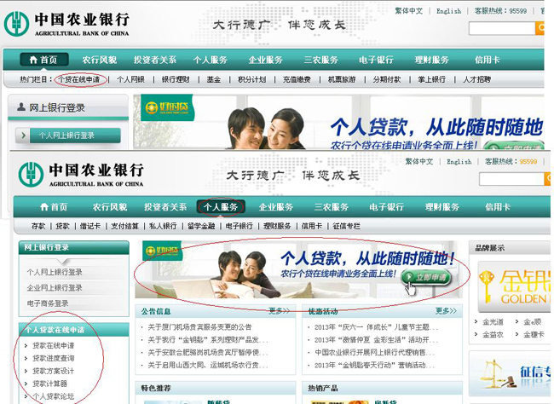Open 掌上银行 hot column link

pyautogui.click(x=432, y=79)
